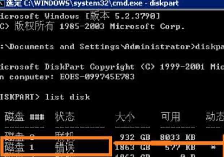This screenshot has height=157, width=224.
Task: Click the 1863 GB size for disk 1
Action: pyautogui.click(x=133, y=148)
